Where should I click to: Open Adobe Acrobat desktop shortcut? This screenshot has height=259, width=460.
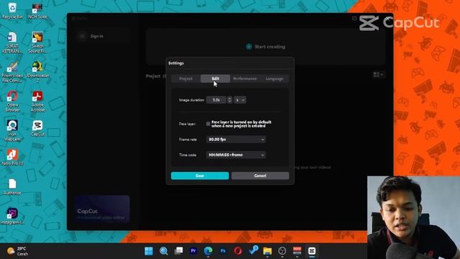click(x=37, y=101)
